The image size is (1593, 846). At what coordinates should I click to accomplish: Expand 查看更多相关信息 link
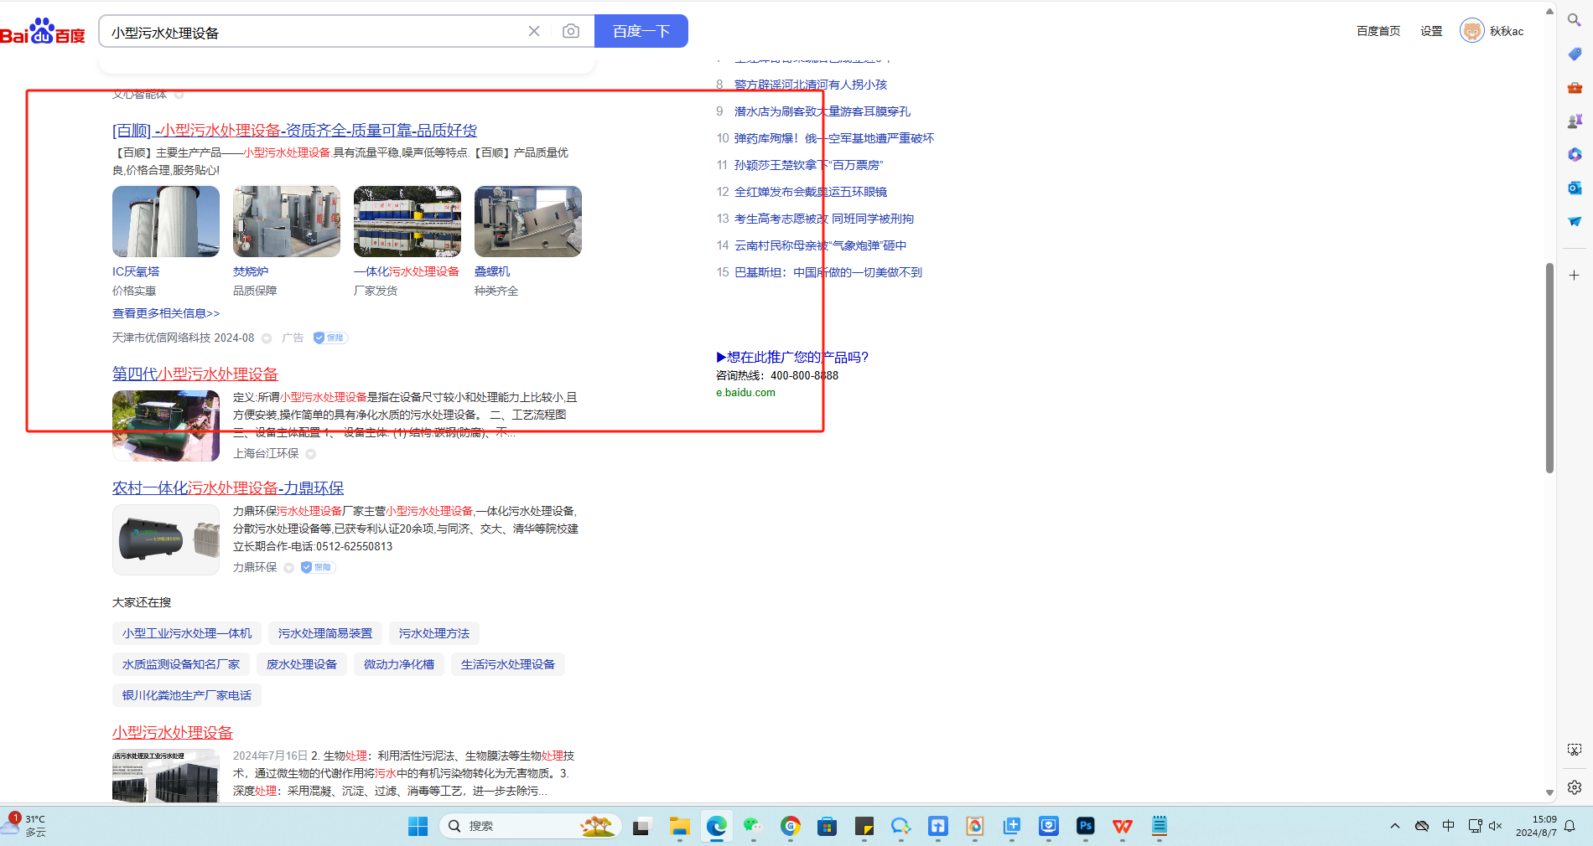pyautogui.click(x=166, y=313)
